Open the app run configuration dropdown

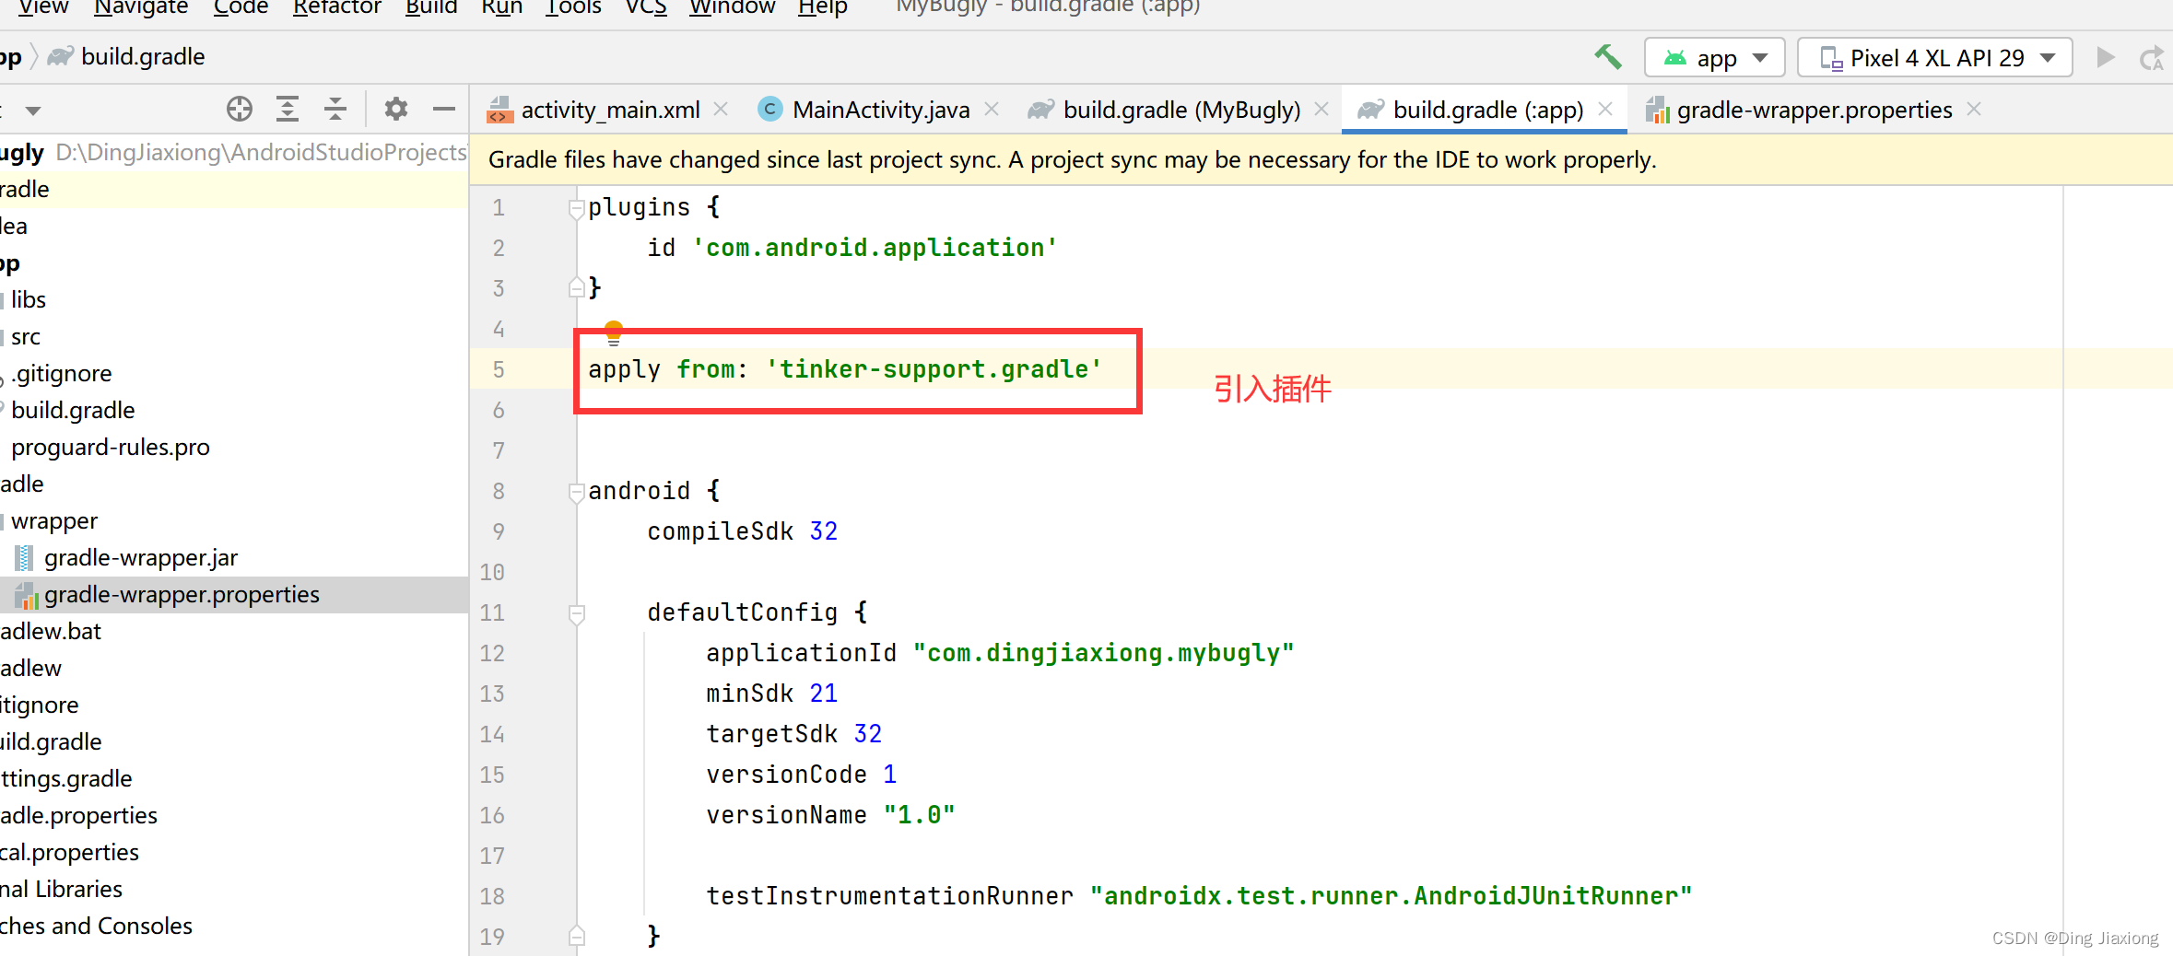tap(1715, 58)
